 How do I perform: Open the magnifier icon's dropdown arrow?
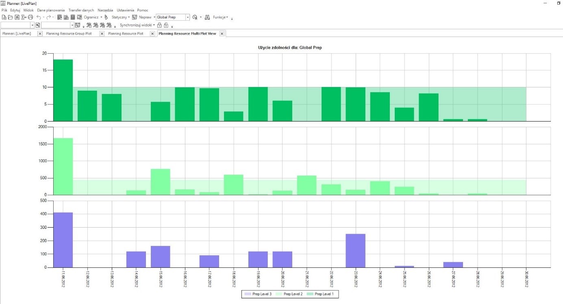pos(201,17)
